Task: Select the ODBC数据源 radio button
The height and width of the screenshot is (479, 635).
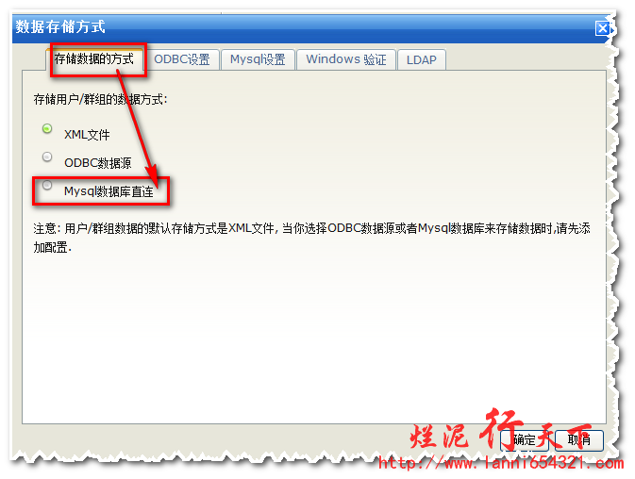Action: [47, 157]
